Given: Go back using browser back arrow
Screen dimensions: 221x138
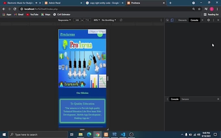Looking at the screenshot, I should click(x=4, y=9).
